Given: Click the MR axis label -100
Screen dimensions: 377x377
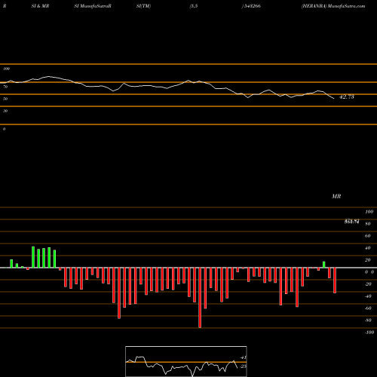Looking at the screenshot, I should click(369, 333).
